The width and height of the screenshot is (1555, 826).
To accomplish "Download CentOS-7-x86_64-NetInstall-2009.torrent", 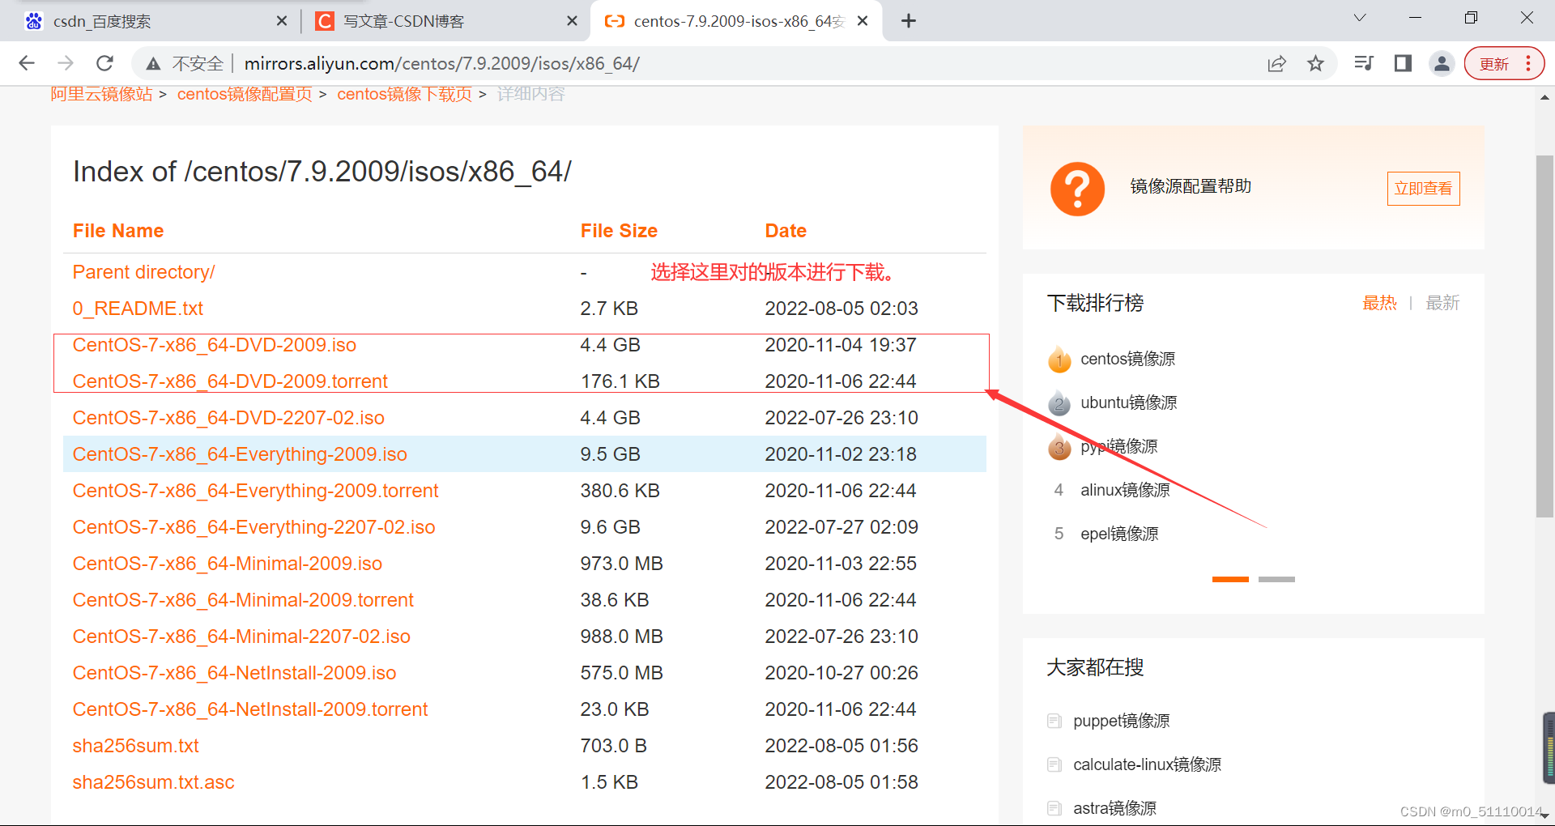I will coord(249,709).
